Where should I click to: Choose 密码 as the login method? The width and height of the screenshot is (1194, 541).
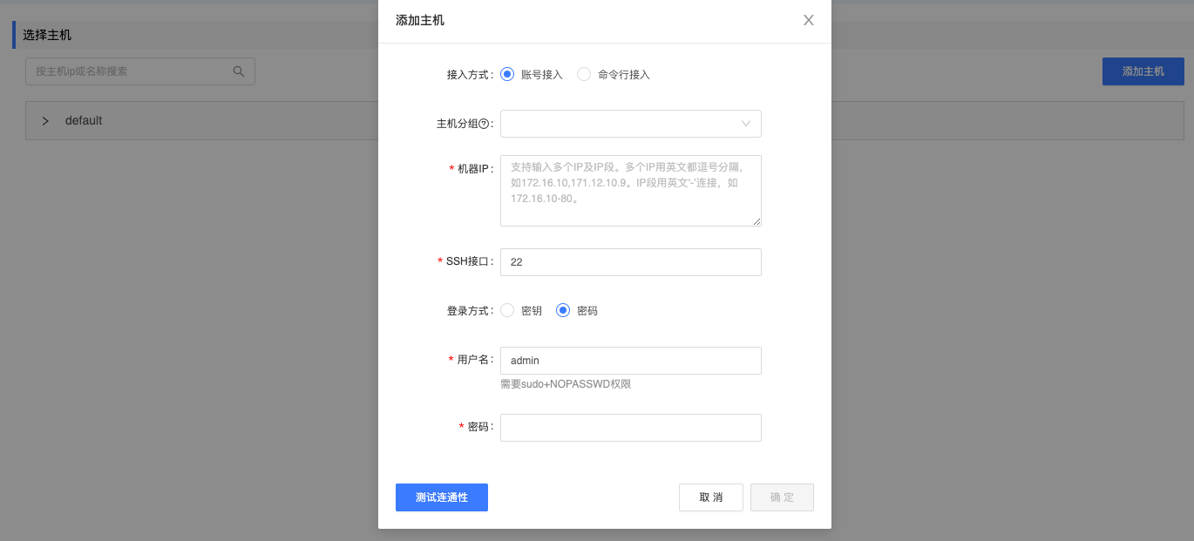pos(563,310)
